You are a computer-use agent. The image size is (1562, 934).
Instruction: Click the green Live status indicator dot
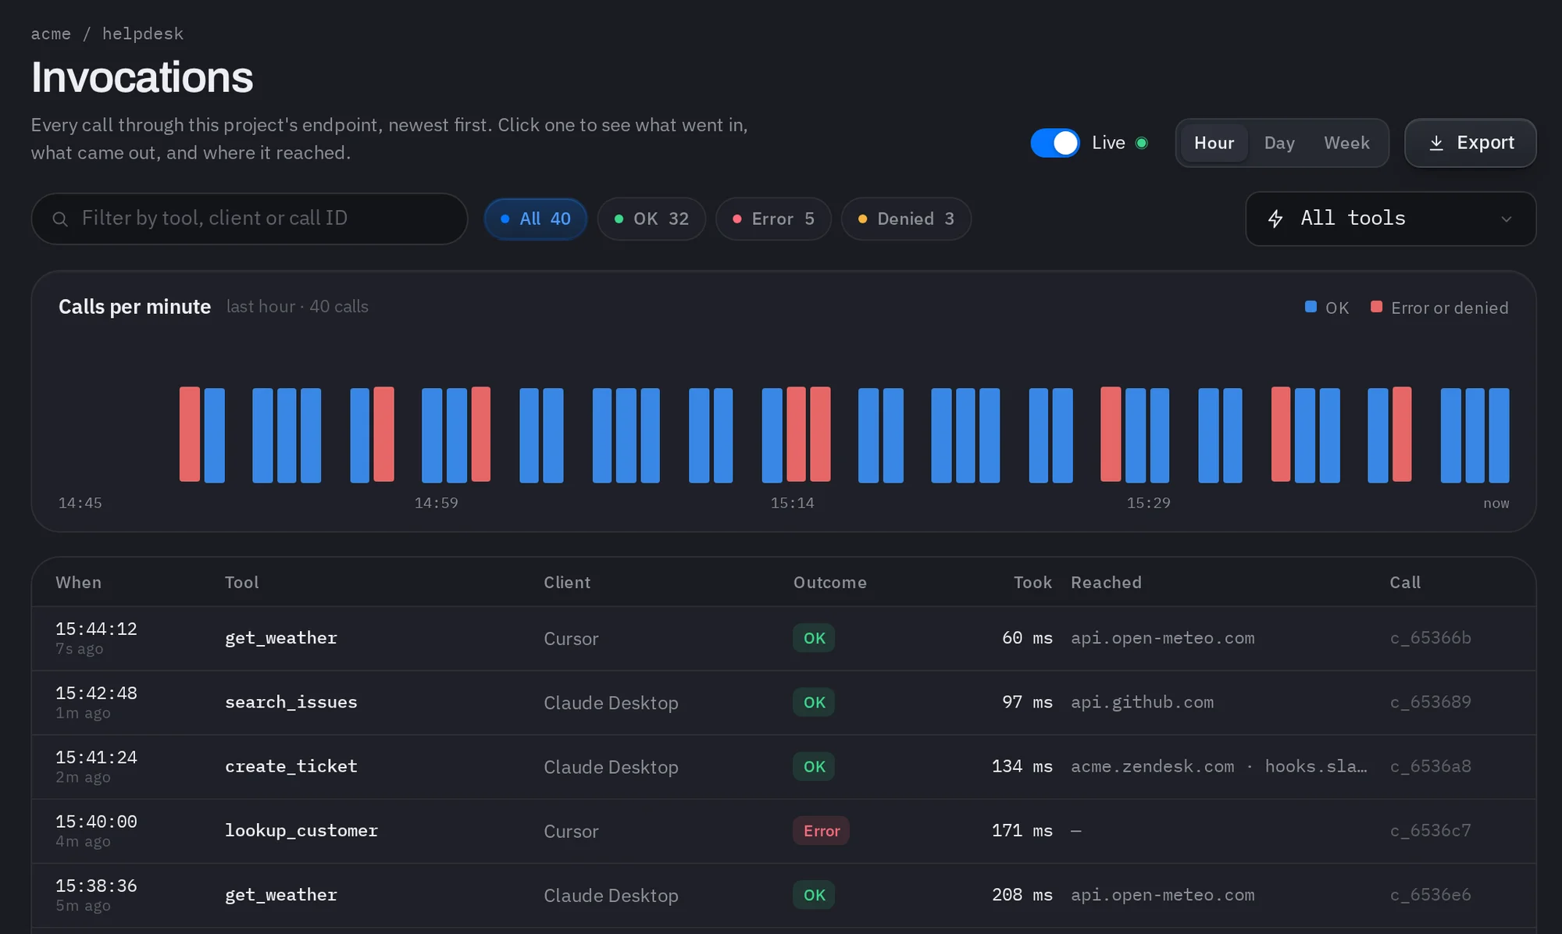1141,143
